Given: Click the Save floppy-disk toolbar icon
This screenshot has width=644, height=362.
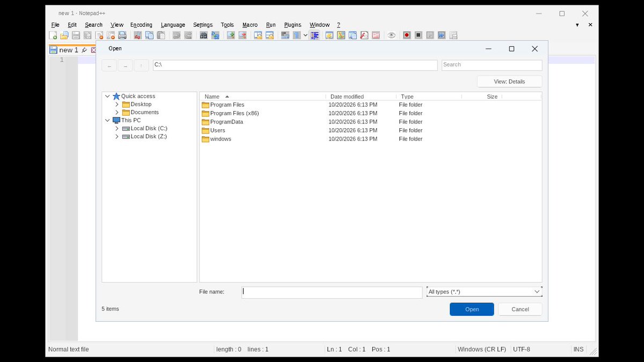Looking at the screenshot, I should [x=76, y=35].
